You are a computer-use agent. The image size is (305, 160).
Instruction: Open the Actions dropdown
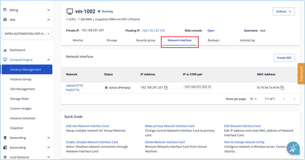click(x=283, y=11)
